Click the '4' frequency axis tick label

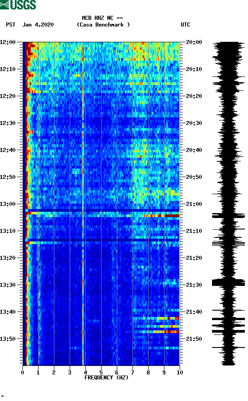(85, 373)
